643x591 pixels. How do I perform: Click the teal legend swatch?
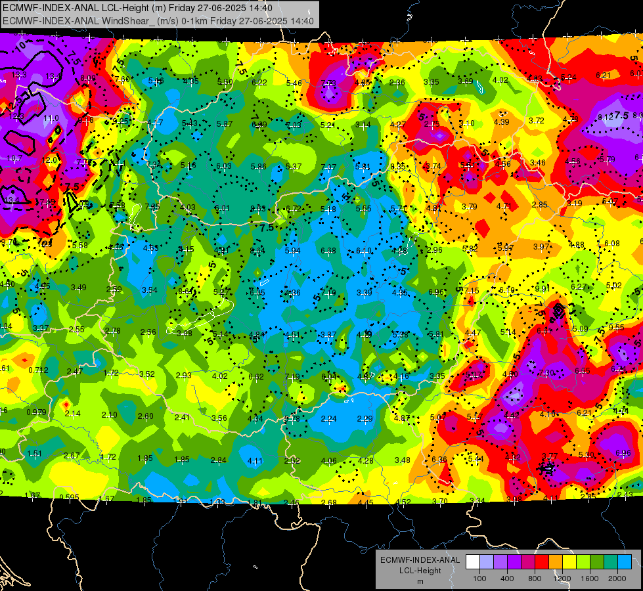[611, 561]
